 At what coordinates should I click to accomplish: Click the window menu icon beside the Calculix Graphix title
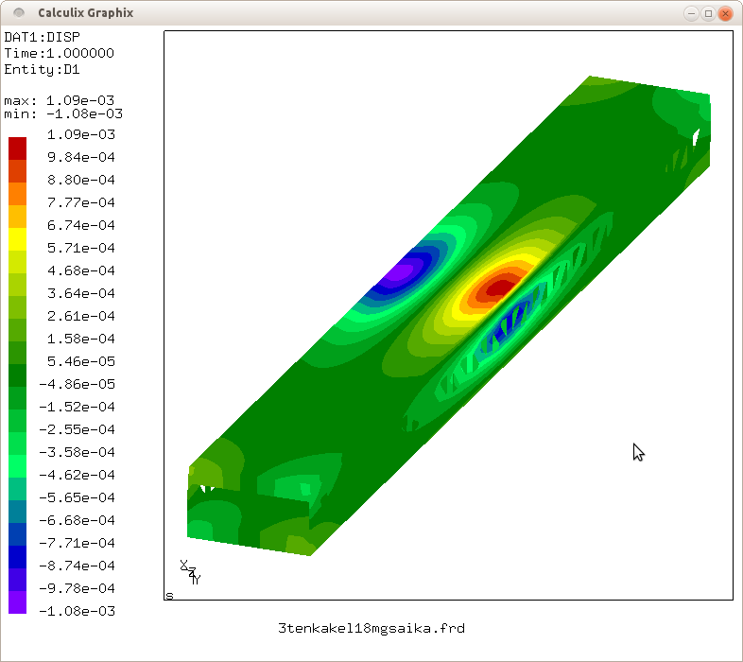click(19, 13)
